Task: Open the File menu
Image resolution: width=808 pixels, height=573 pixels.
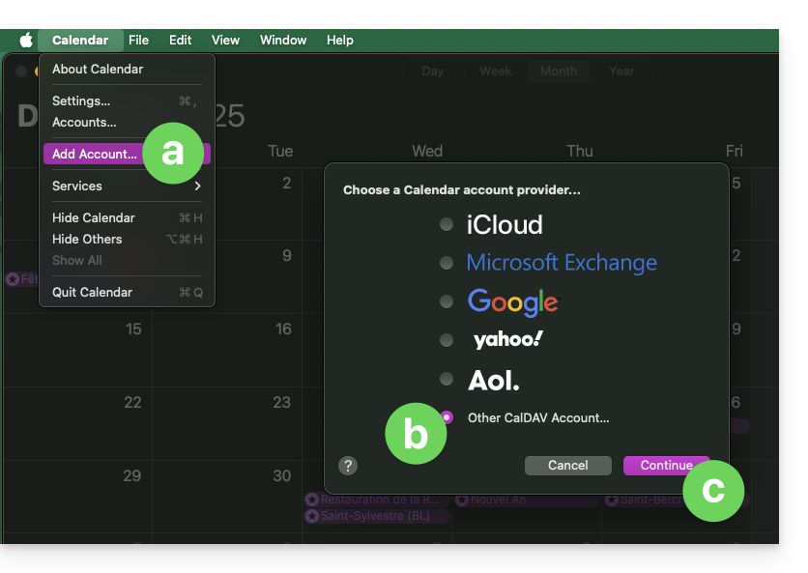Action: (138, 40)
